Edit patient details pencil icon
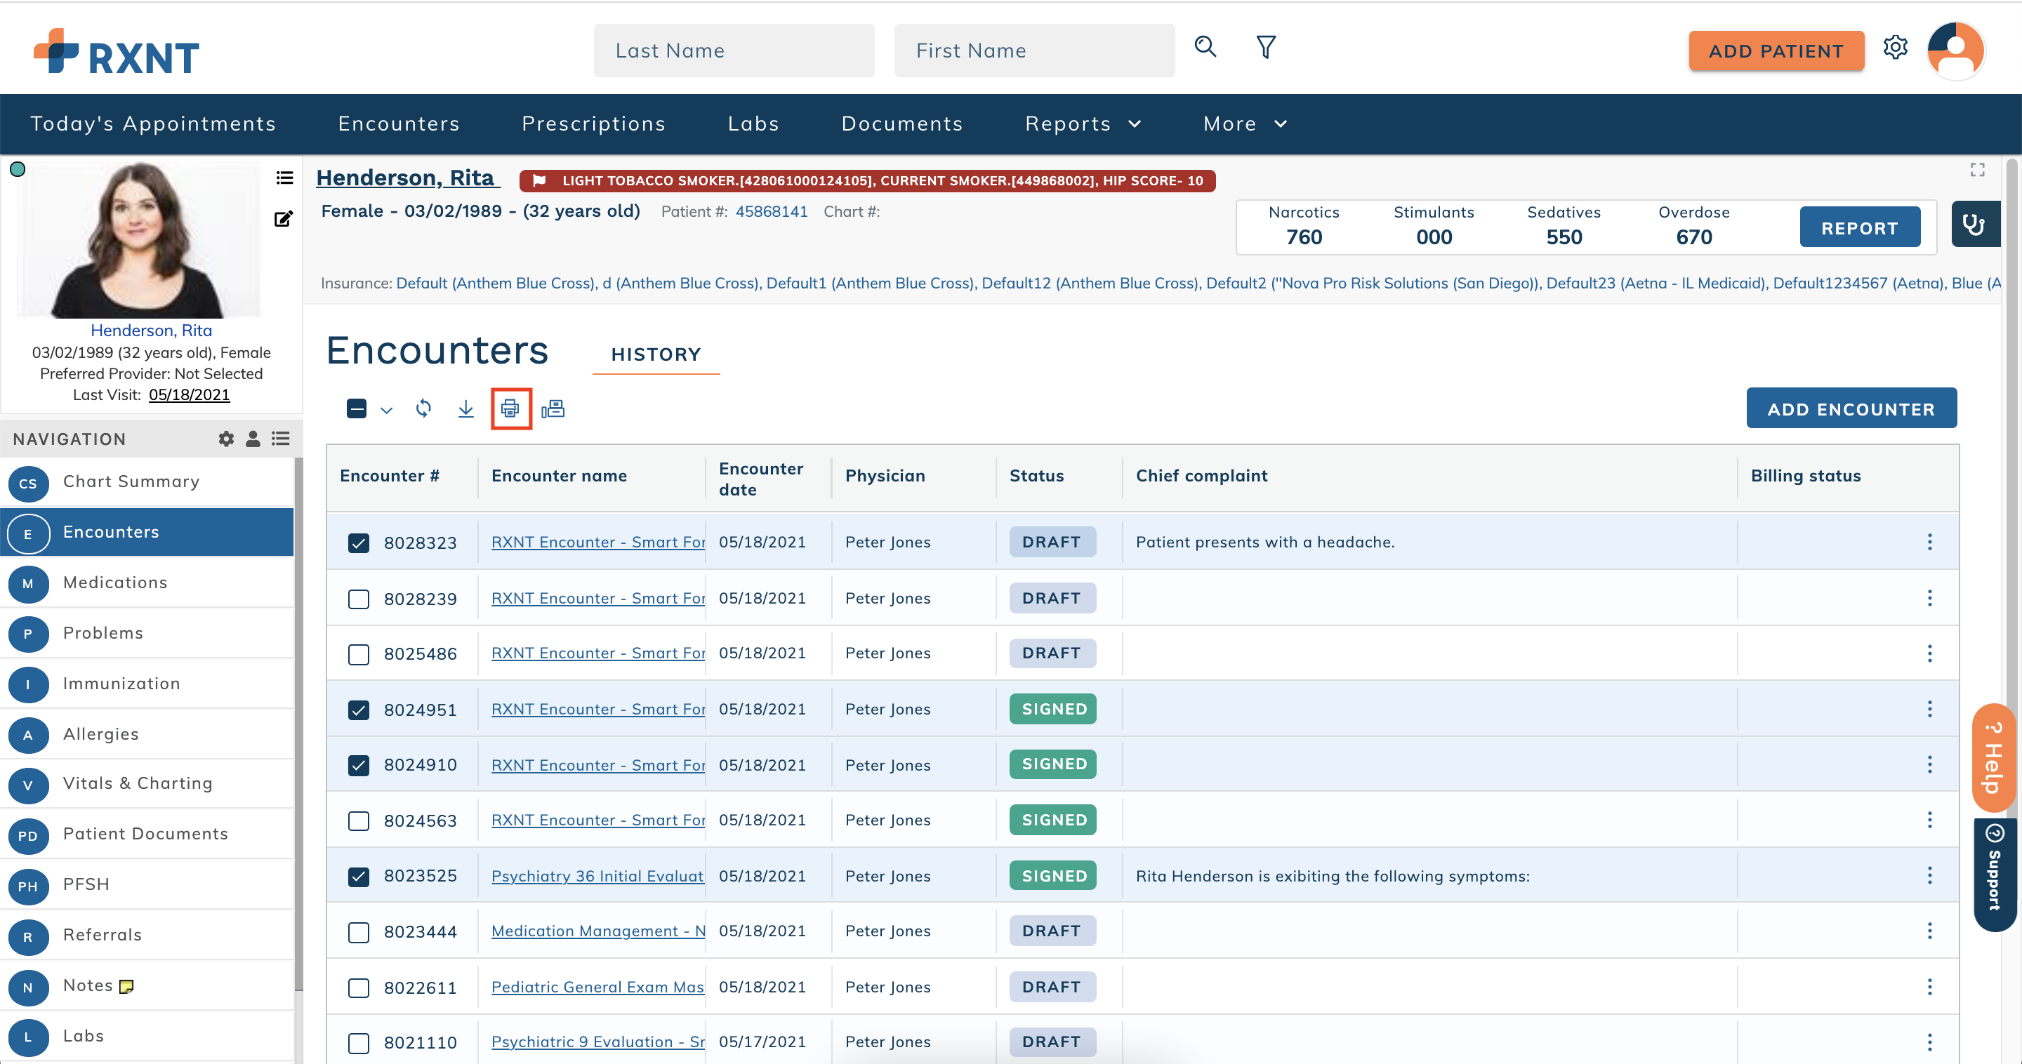This screenshot has width=2022, height=1064. pos(284,219)
